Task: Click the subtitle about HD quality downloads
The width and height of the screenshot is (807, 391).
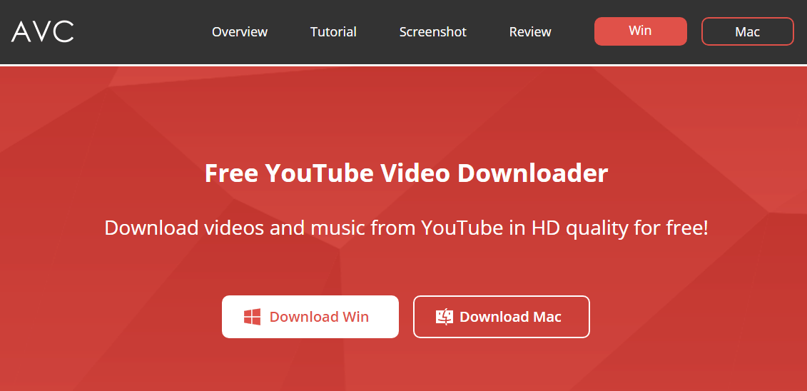Action: click(x=407, y=228)
